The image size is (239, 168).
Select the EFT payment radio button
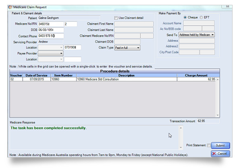[x=201, y=17]
